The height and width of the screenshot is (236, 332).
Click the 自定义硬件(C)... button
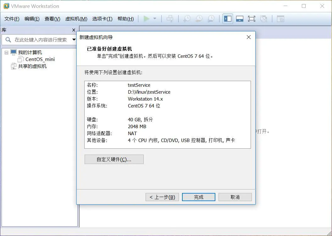pyautogui.click(x=114, y=159)
